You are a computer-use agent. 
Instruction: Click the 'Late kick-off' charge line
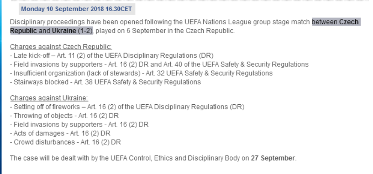point(112,55)
